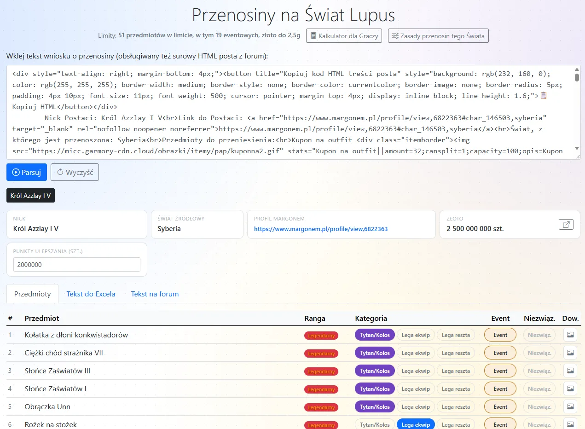The height and width of the screenshot is (429, 585).
Task: Open image for Ciężki chód strażnika VII row
Action: (570, 353)
